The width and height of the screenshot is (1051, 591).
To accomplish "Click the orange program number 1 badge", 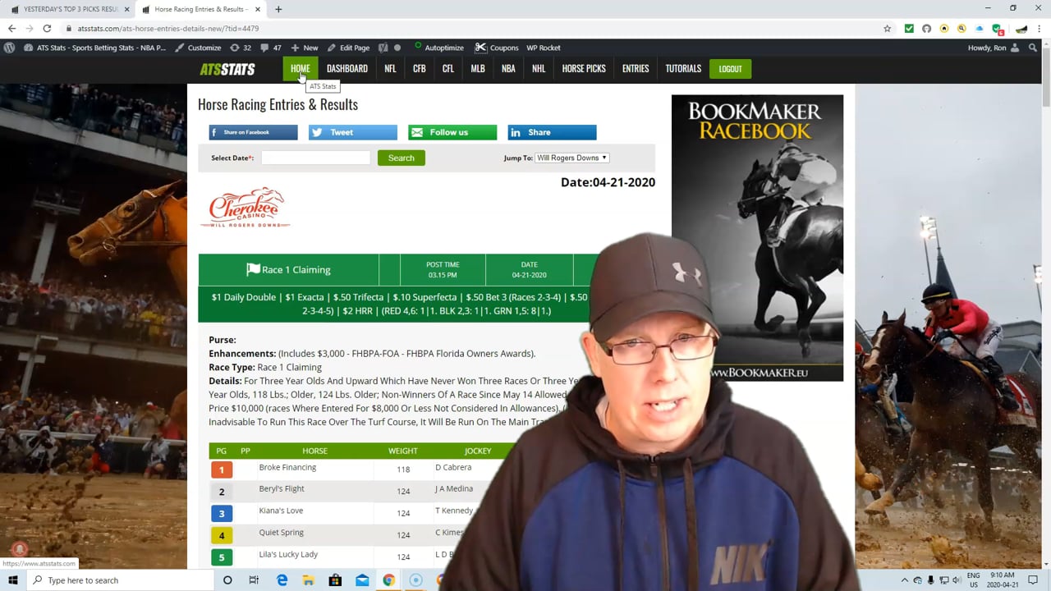I will pyautogui.click(x=221, y=470).
